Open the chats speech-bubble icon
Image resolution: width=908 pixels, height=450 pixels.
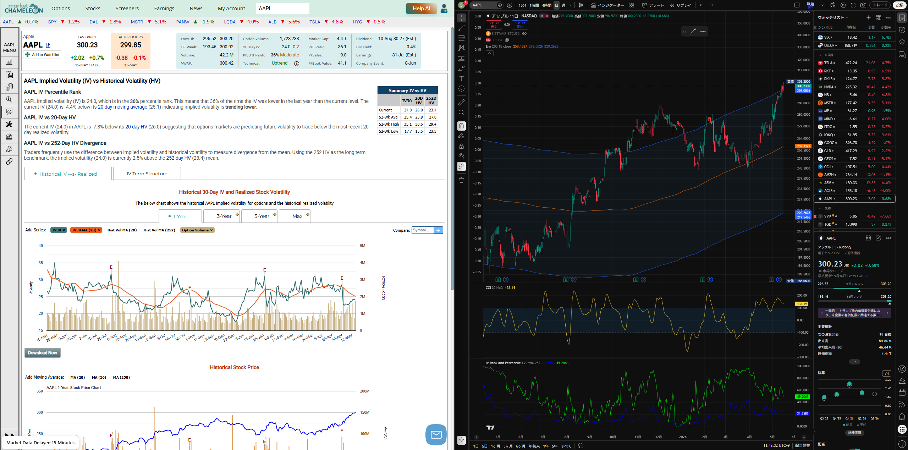[x=902, y=54]
